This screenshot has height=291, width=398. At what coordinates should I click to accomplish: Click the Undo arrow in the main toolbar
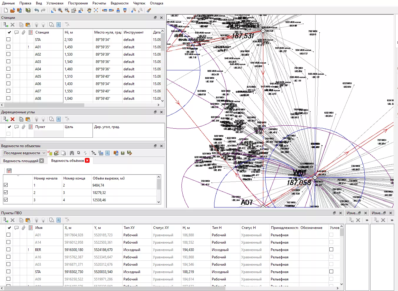[x=37, y=10]
